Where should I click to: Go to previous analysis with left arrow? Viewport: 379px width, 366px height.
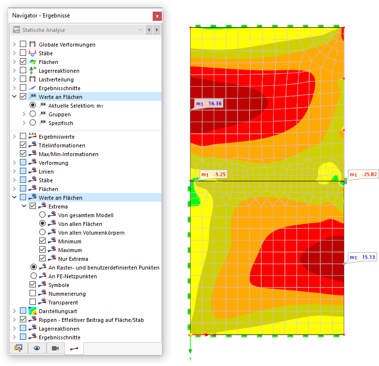point(149,30)
